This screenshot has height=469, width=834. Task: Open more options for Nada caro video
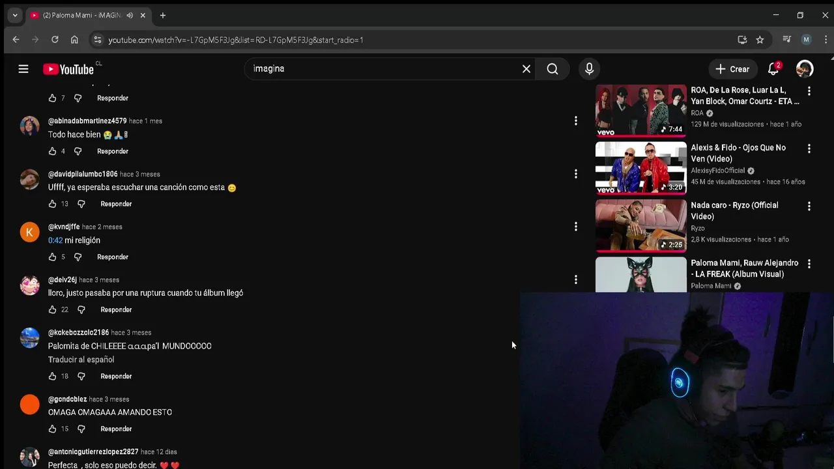(809, 206)
